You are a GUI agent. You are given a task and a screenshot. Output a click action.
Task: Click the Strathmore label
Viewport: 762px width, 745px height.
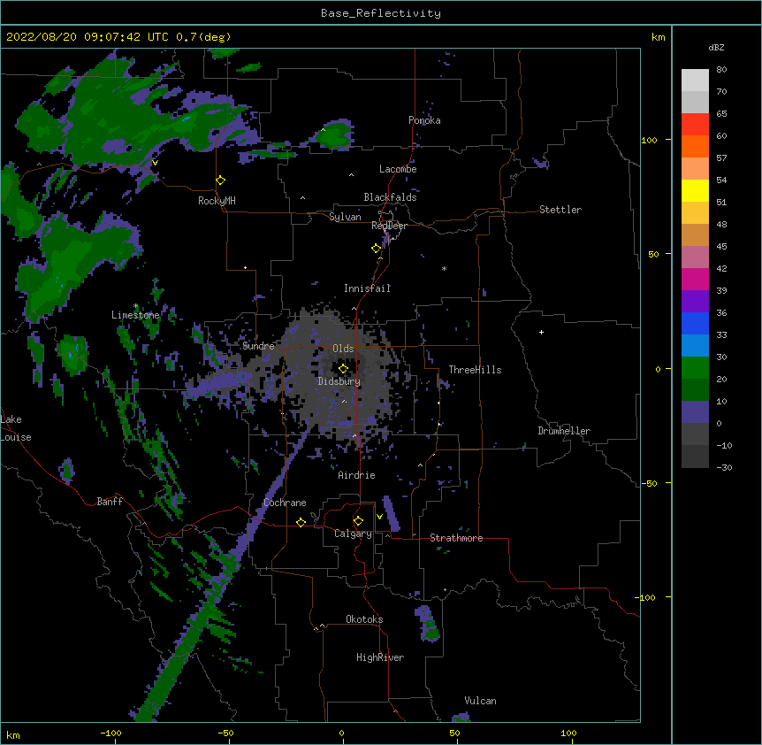pyautogui.click(x=456, y=538)
